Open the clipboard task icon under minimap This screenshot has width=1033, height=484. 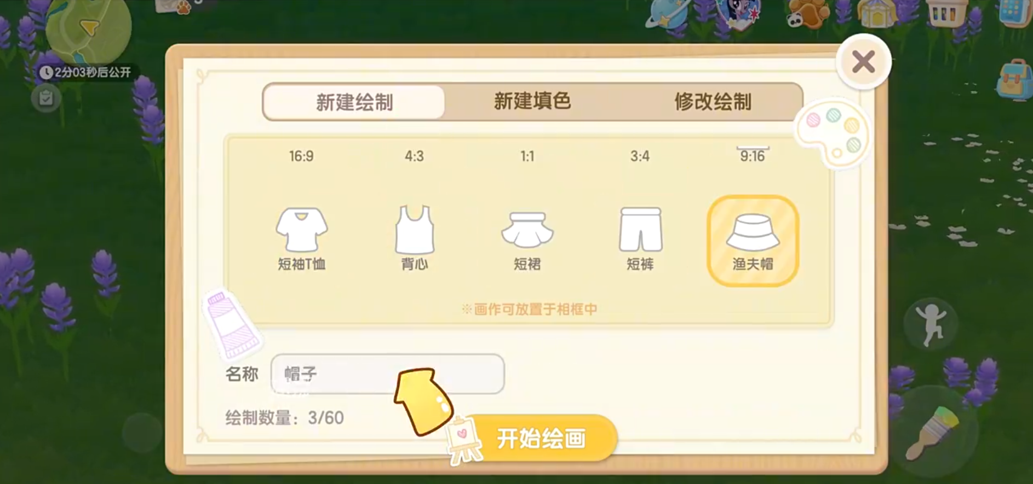coord(46,98)
